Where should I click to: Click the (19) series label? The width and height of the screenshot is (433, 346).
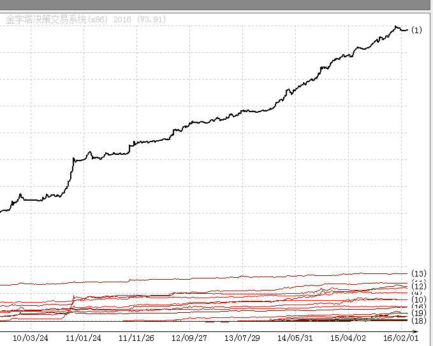click(419, 314)
